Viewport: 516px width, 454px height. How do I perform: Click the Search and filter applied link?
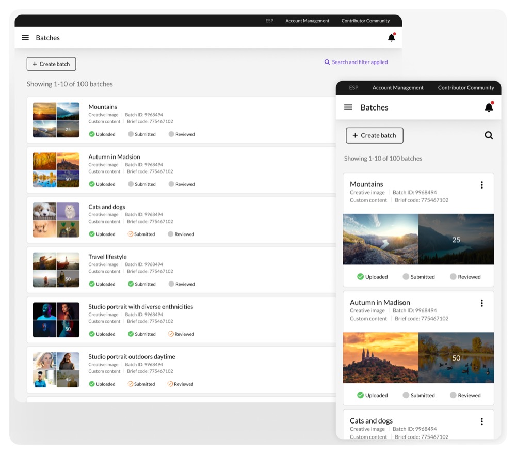tap(356, 62)
